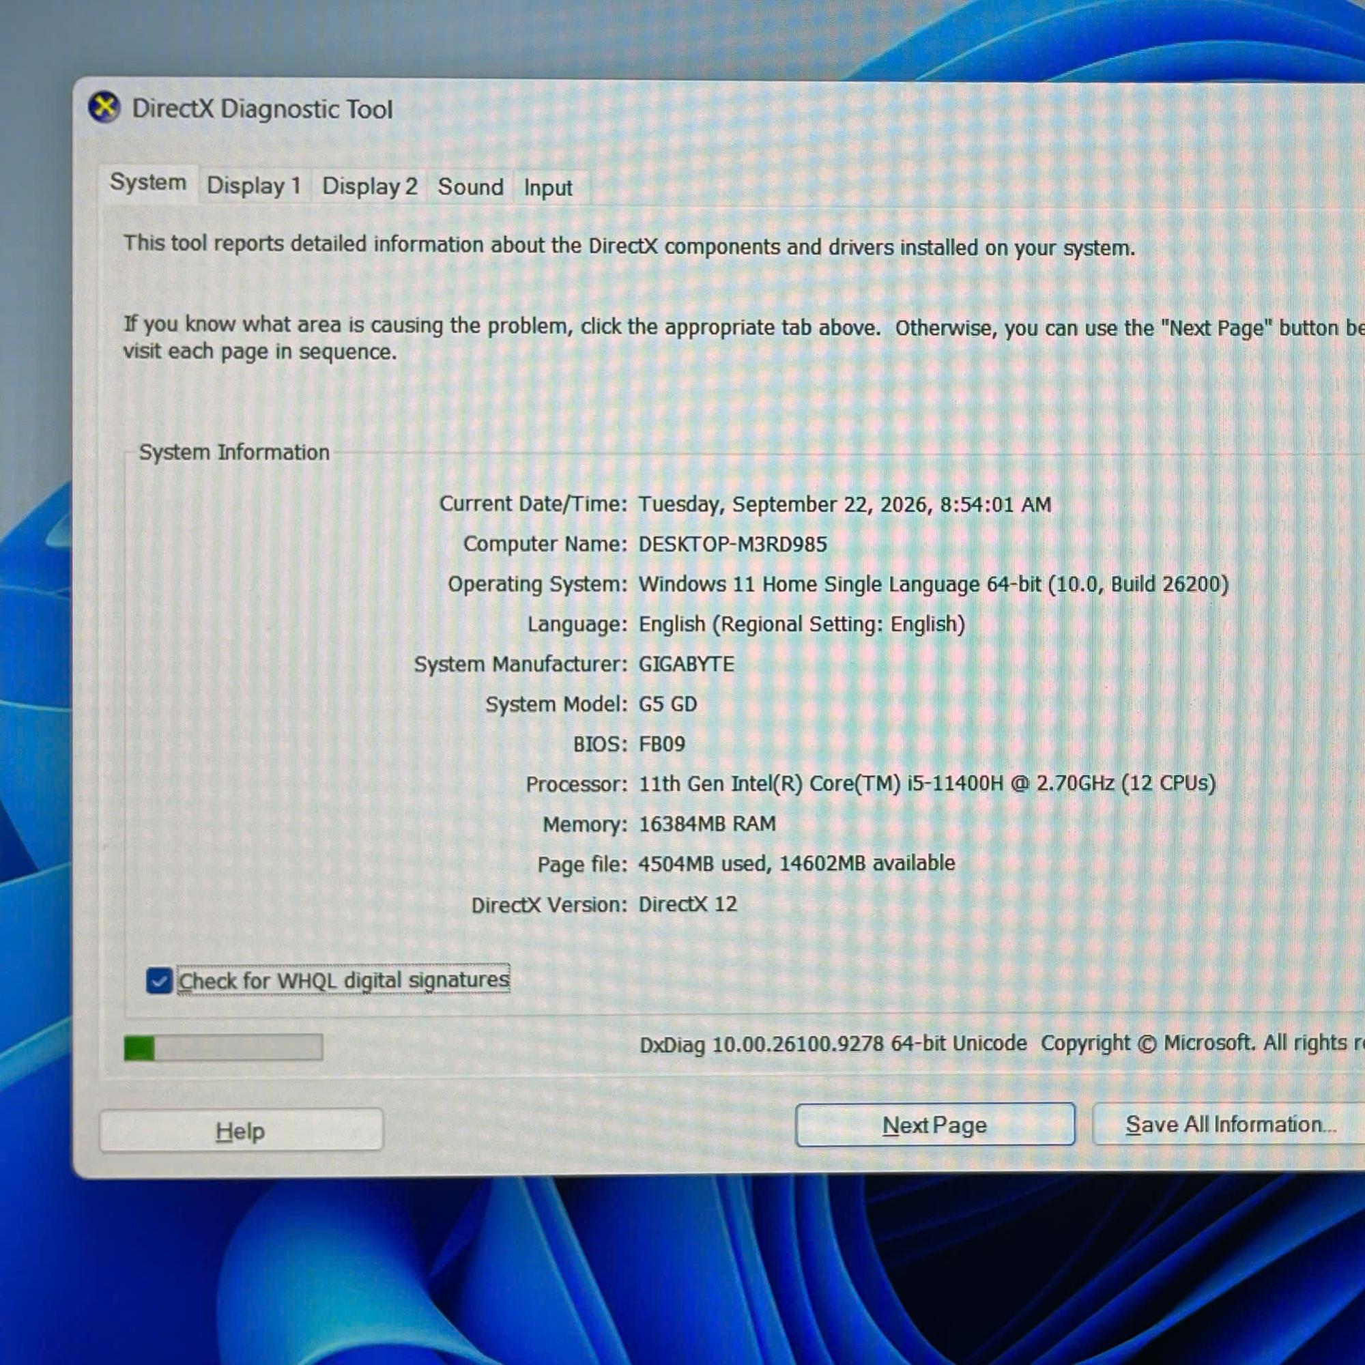Viewport: 1365px width, 1365px height.
Task: Open the Input tab
Action: [547, 188]
